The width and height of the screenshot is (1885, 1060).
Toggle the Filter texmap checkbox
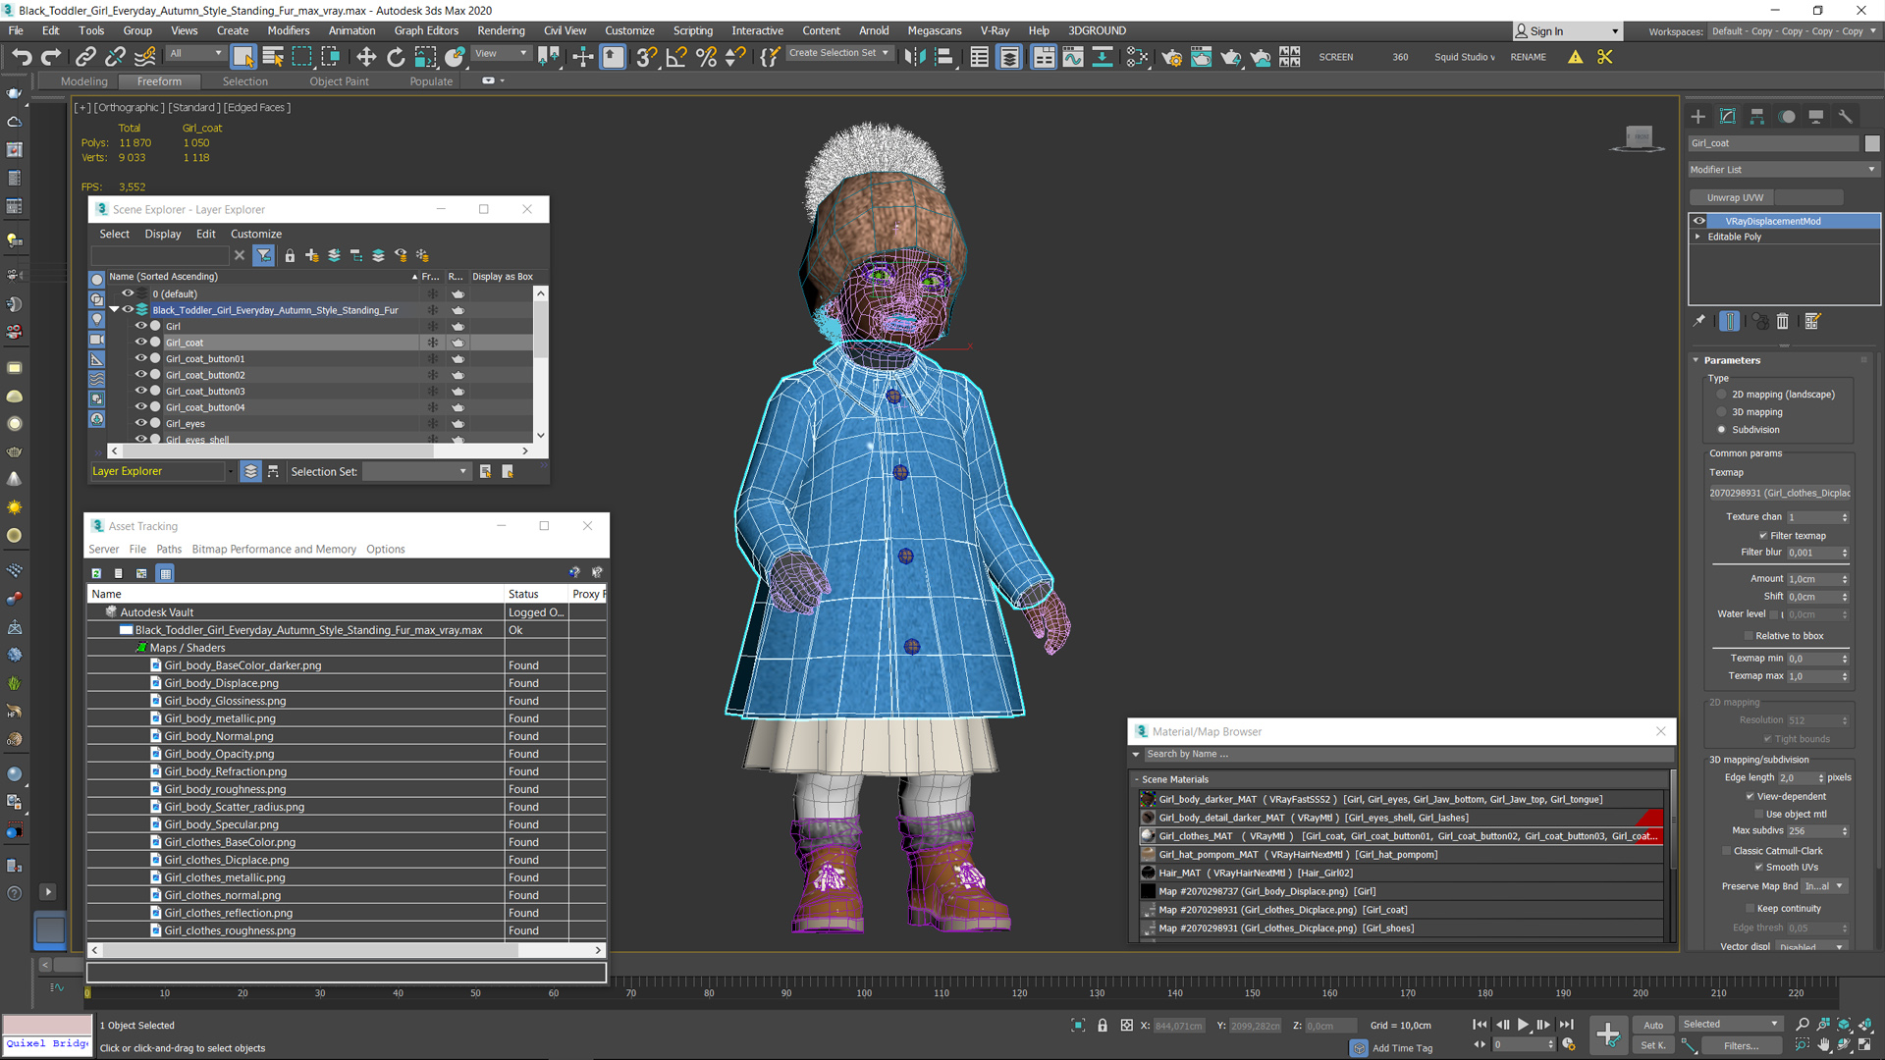tap(1763, 536)
